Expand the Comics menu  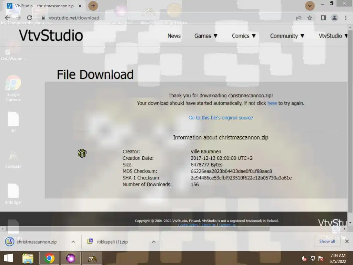(x=244, y=36)
